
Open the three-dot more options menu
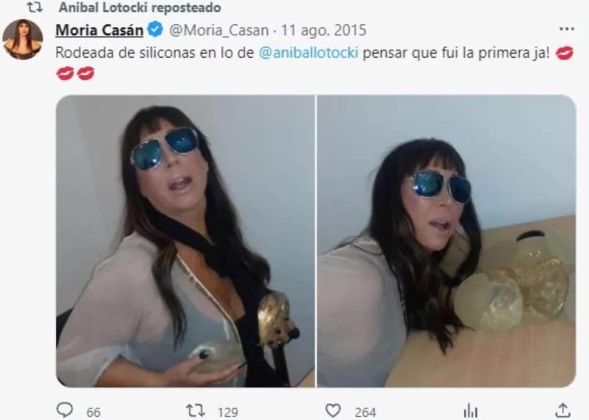(x=567, y=29)
